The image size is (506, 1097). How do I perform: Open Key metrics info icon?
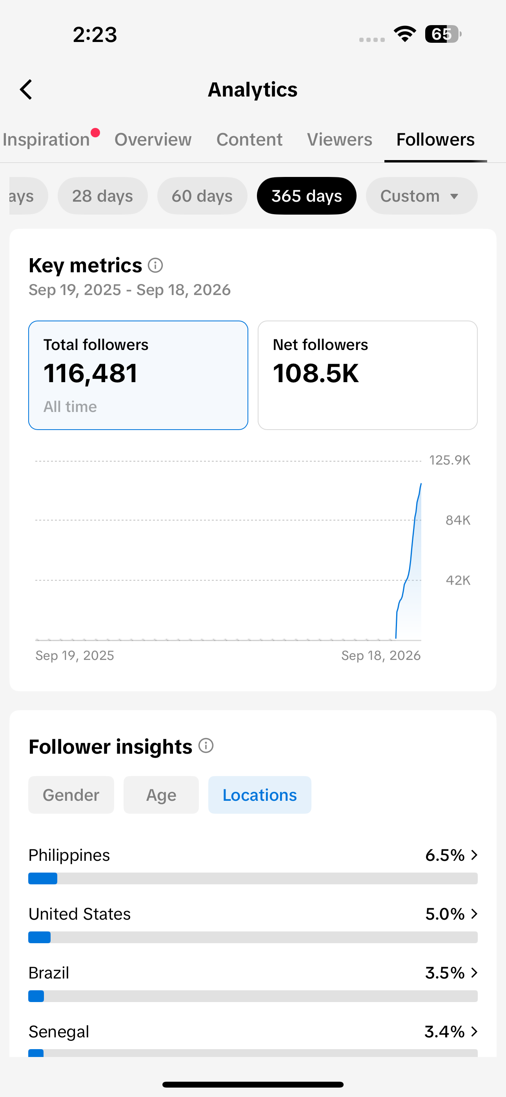[x=155, y=265]
